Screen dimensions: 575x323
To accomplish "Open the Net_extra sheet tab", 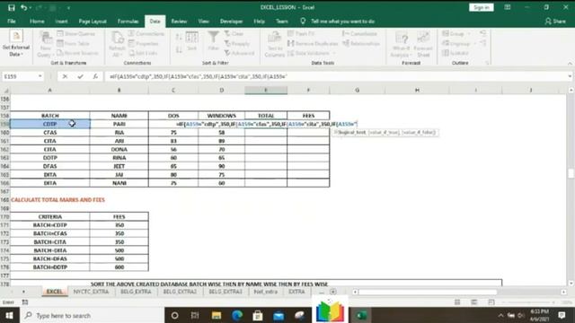I will (x=266, y=292).
